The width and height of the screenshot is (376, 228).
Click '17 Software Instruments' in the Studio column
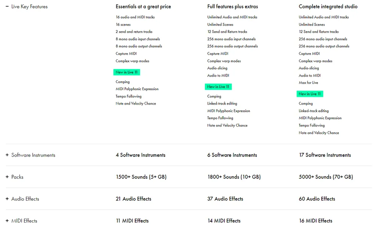coord(325,155)
